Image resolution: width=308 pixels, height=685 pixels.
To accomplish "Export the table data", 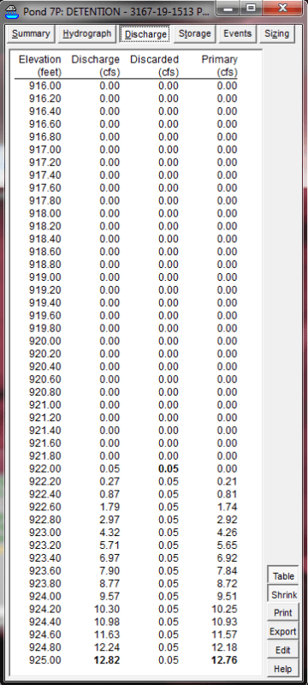I will (x=283, y=631).
